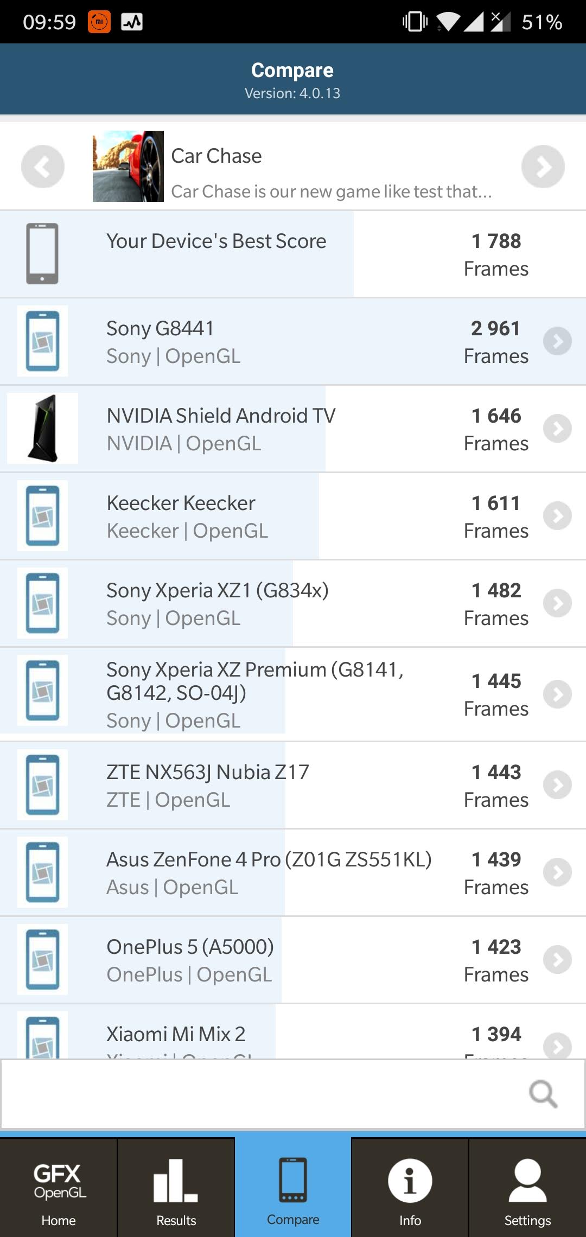This screenshot has height=1237, width=586.
Task: Switch to the Results tab
Action: (x=176, y=1188)
